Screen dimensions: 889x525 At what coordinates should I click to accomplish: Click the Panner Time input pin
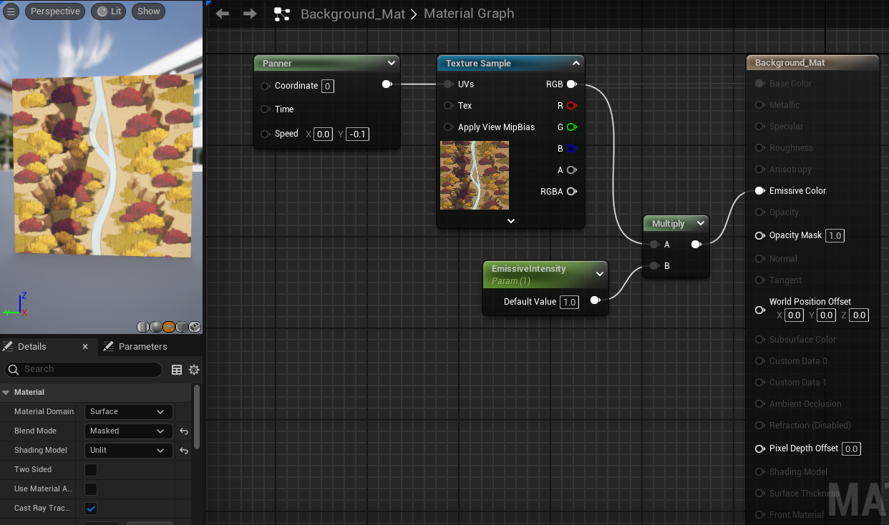point(264,109)
